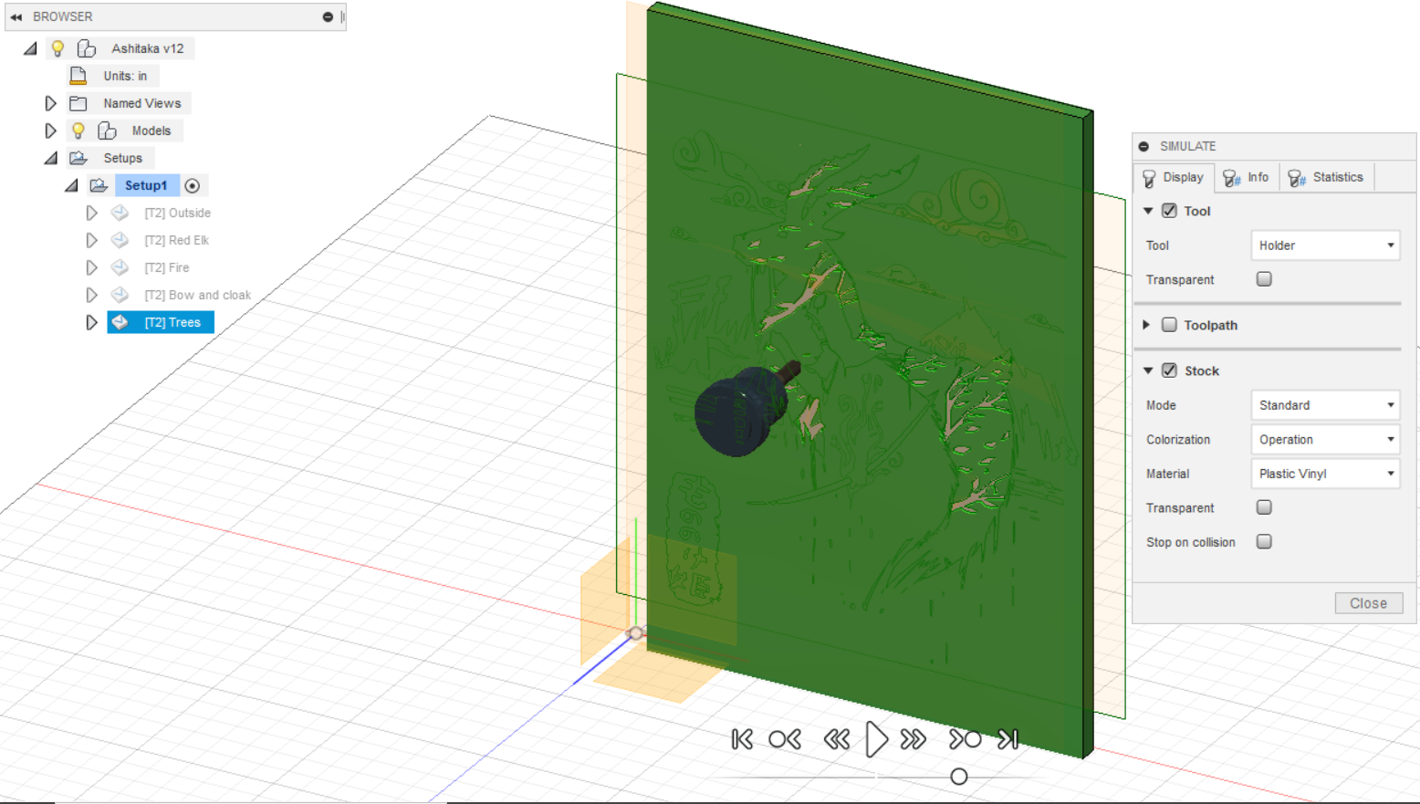Expand the [T2] Fire tree item
Viewport: 1420px width, 804px height.
tap(91, 267)
